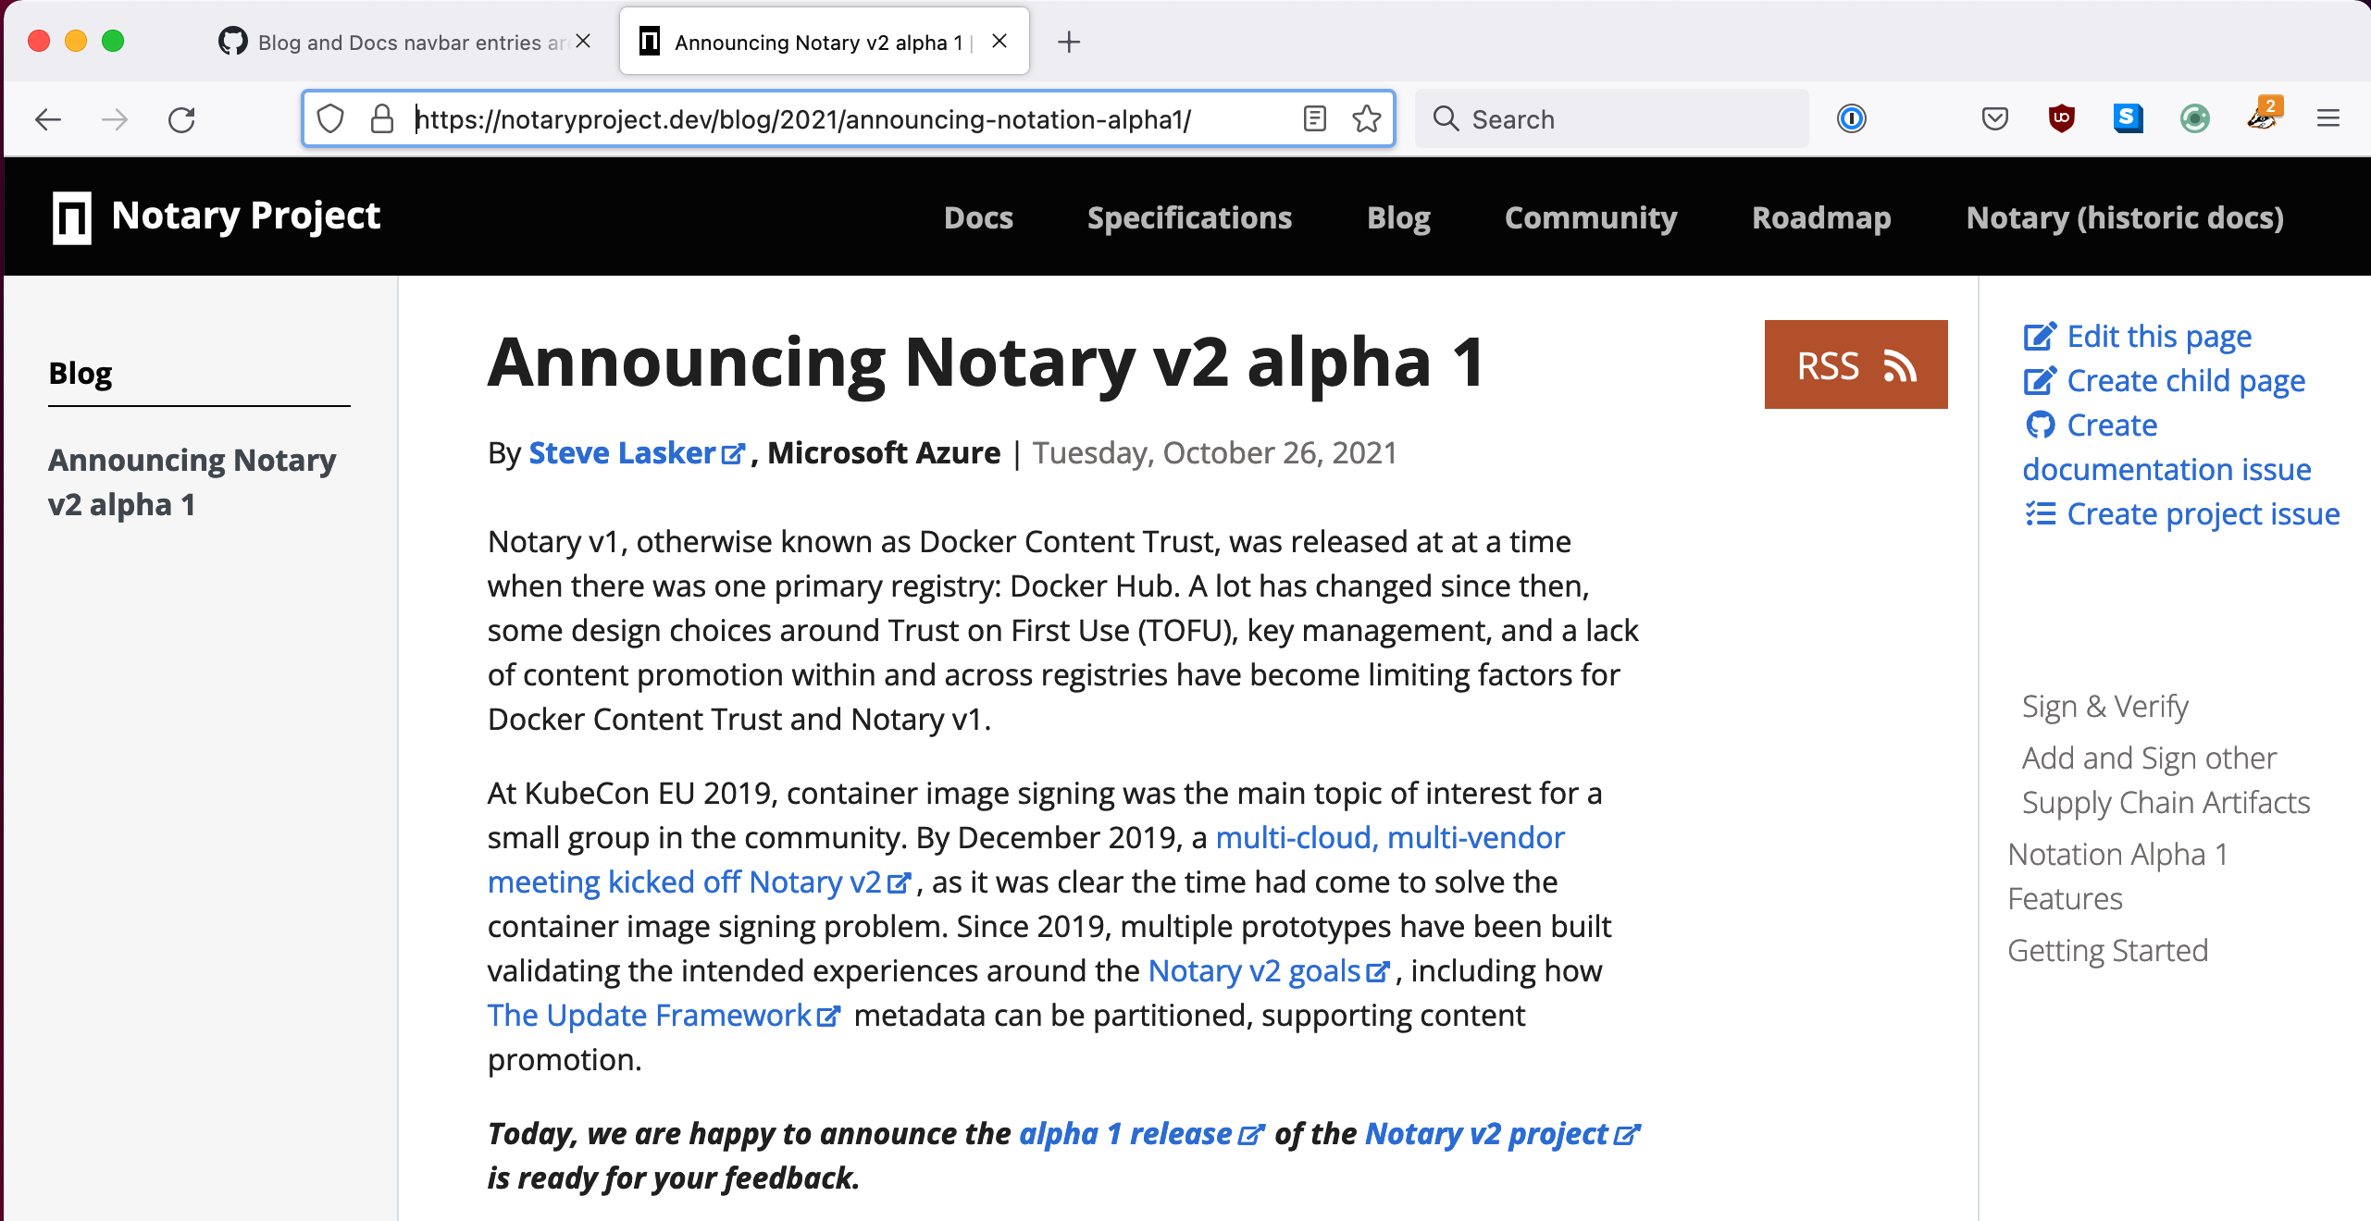Reload the current page
This screenshot has width=2371, height=1221.
[181, 119]
